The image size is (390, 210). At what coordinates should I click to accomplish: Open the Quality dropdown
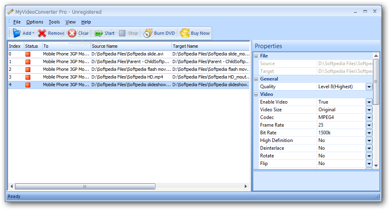pos(369,87)
